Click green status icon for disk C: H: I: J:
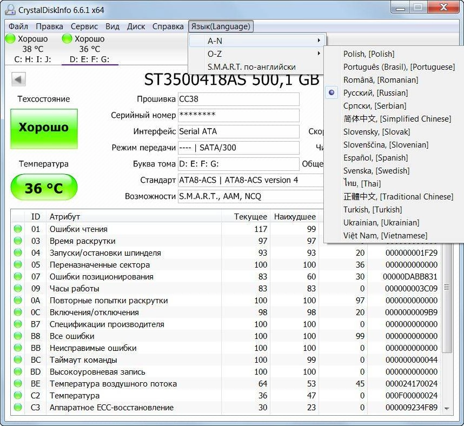The height and width of the screenshot is (426, 464). pos(10,38)
